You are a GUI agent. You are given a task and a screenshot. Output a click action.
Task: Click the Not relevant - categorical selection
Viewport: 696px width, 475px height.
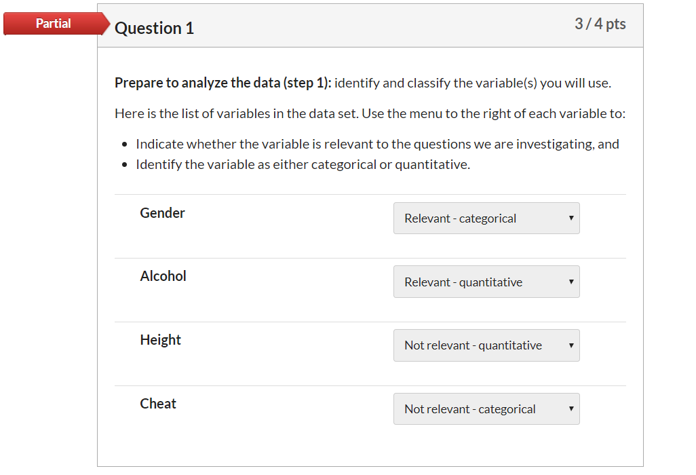click(469, 408)
